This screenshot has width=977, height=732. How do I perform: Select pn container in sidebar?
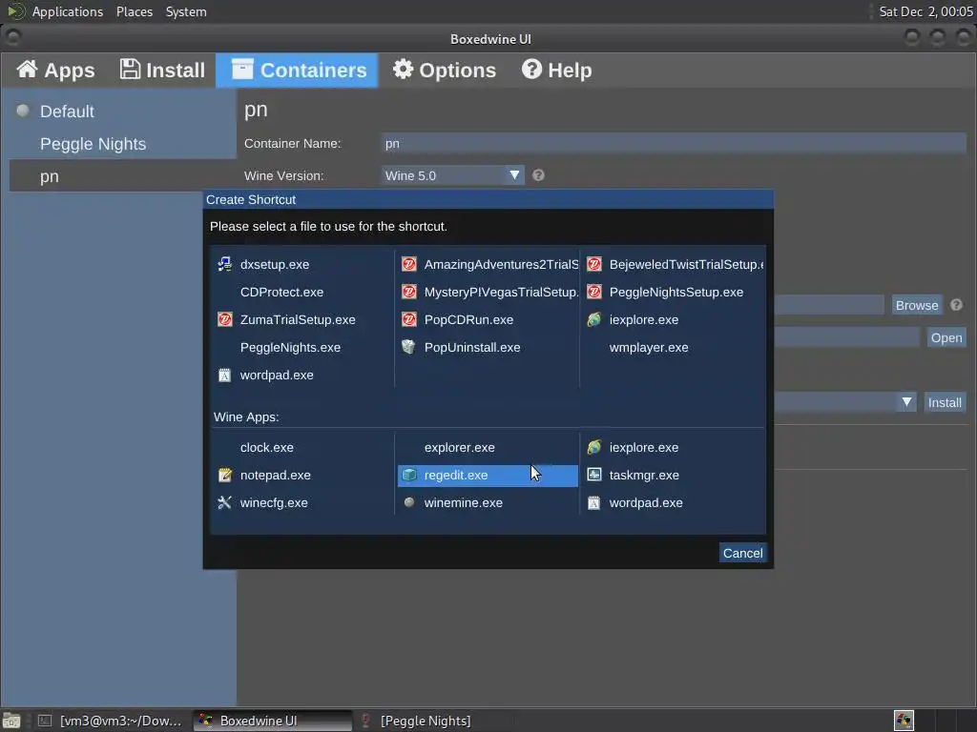pyautogui.click(x=123, y=176)
